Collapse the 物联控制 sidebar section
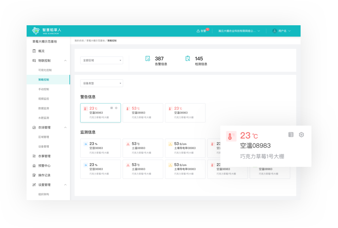338x228 pixels. coord(65,60)
